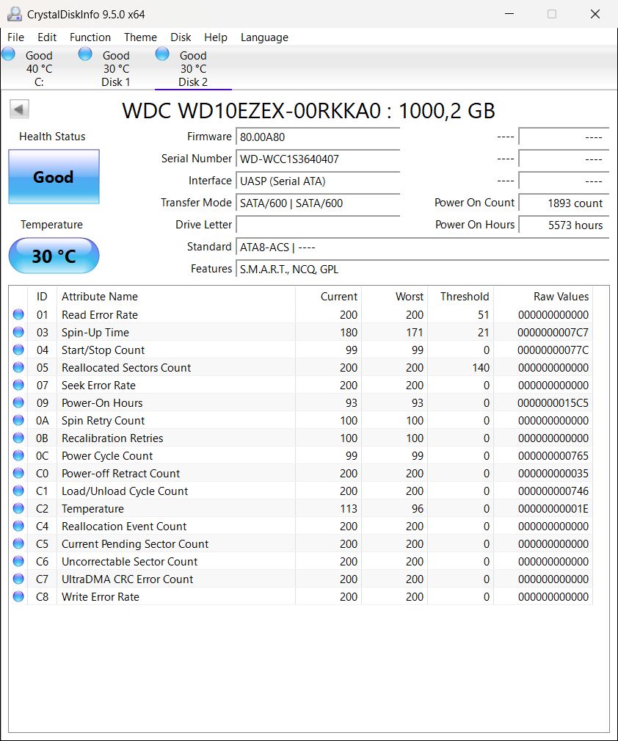This screenshot has width=618, height=741.
Task: Click the CrystalDiskInfo title bar icon
Action: pos(15,13)
